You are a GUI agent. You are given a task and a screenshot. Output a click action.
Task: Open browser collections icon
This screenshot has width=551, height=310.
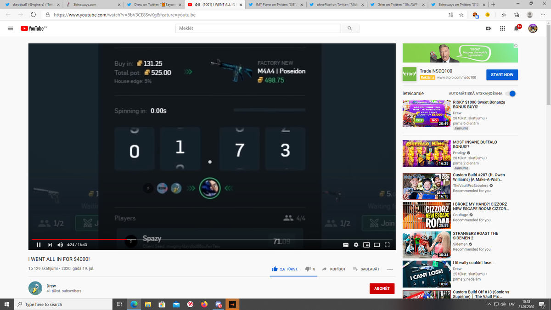pyautogui.click(x=517, y=15)
